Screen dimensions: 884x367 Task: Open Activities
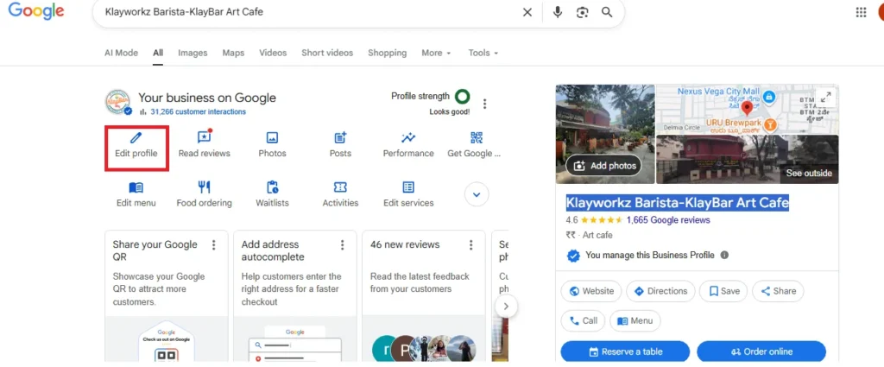click(x=340, y=194)
